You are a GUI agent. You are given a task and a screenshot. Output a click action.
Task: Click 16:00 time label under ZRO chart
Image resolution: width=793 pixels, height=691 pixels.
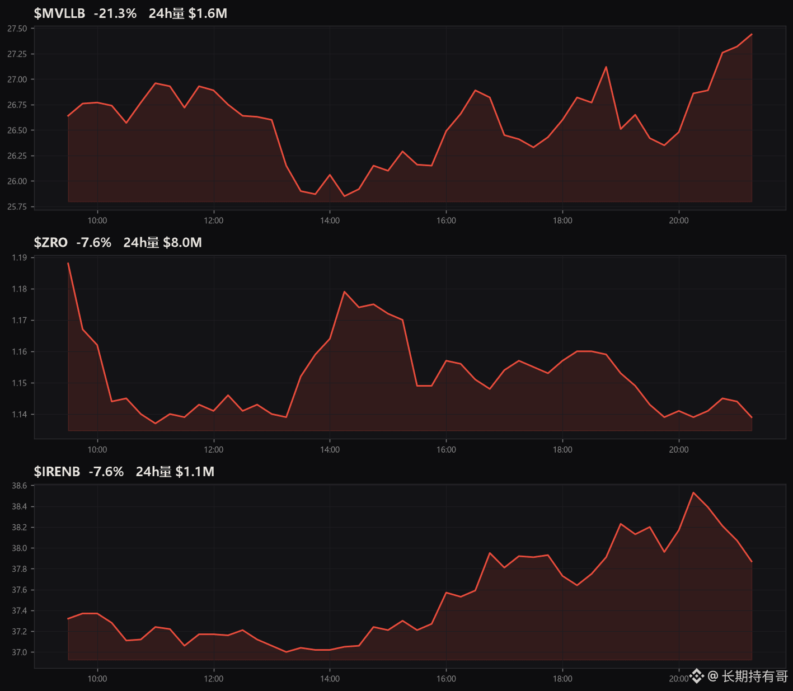446,449
